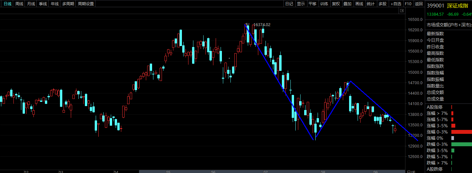
Task: Open the 多股 multi-stock view
Action: (383, 4)
